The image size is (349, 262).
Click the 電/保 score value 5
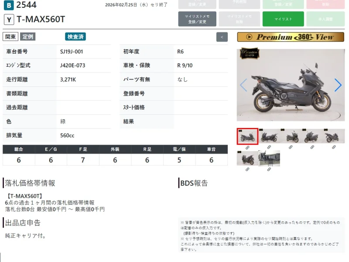179,160
